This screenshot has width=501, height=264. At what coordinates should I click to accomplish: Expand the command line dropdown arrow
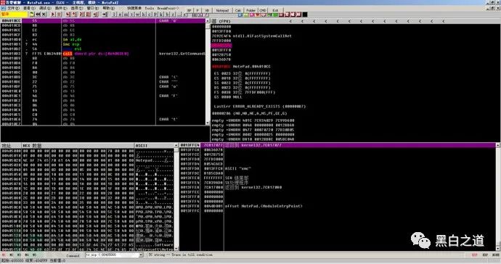tap(141, 255)
